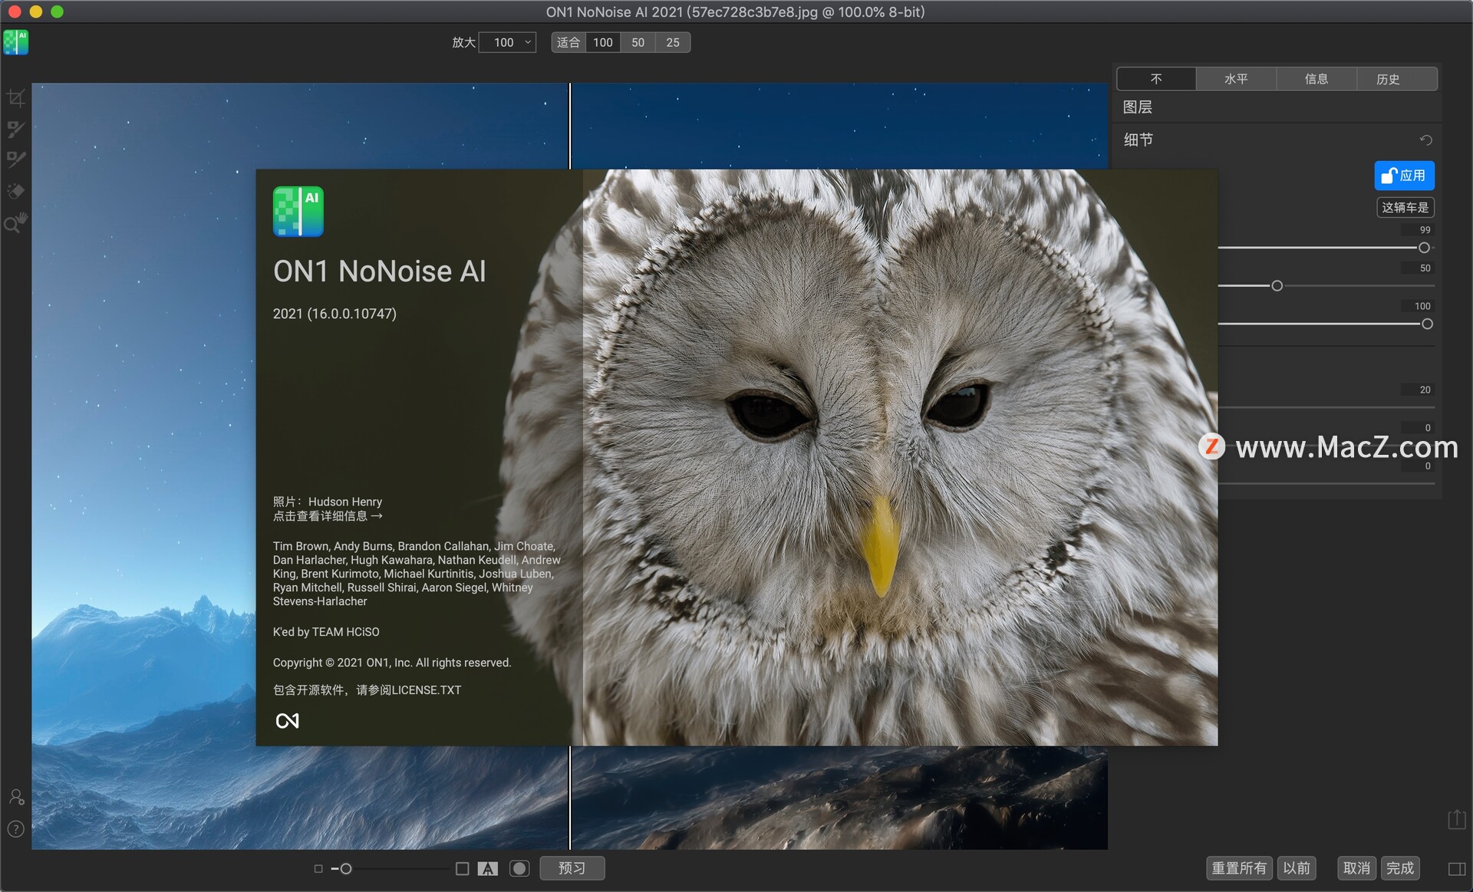1473x892 pixels.
Task: Click the owl photo in the about dialog
Action: [899, 457]
